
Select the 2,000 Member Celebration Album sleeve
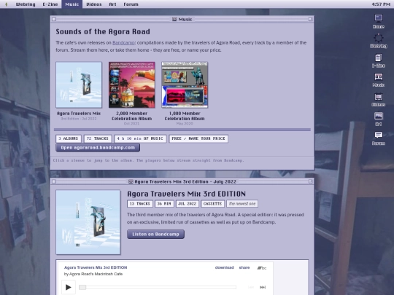131,85
